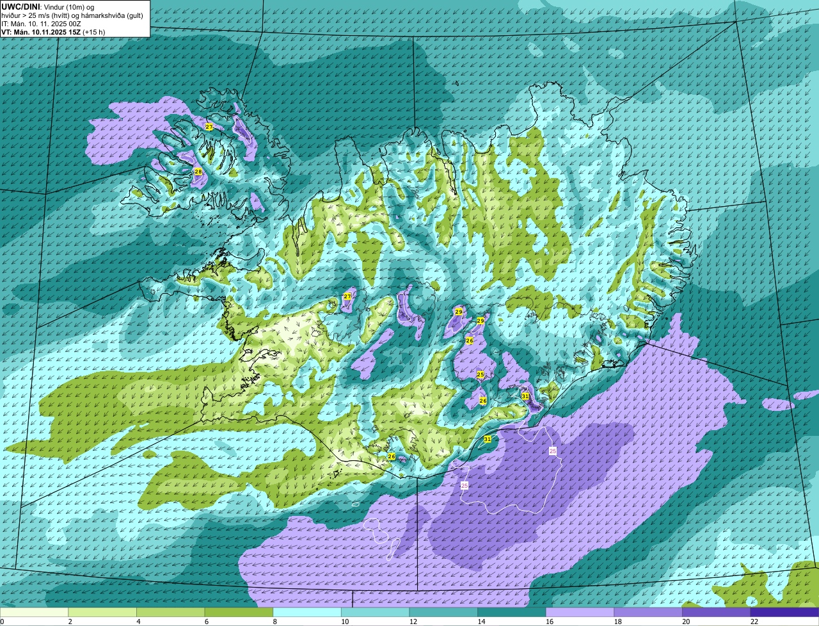Click the yellow 28 gust marker in the Westfjords
Viewport: 819px width, 626px height.
(198, 172)
